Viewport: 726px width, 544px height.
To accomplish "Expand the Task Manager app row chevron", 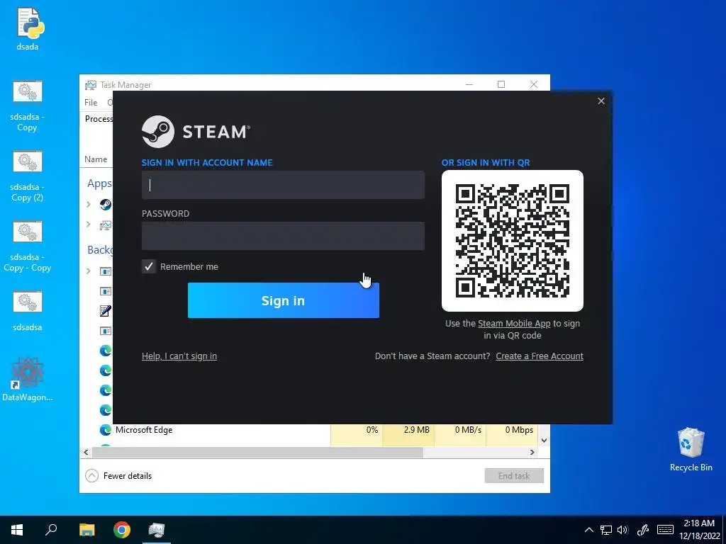I will [89, 225].
